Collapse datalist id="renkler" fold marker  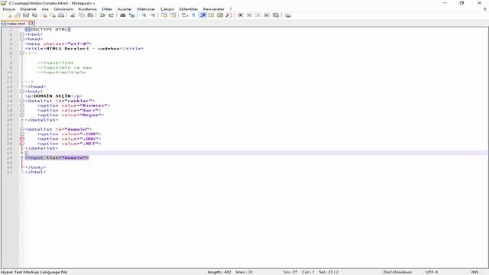click(22, 101)
